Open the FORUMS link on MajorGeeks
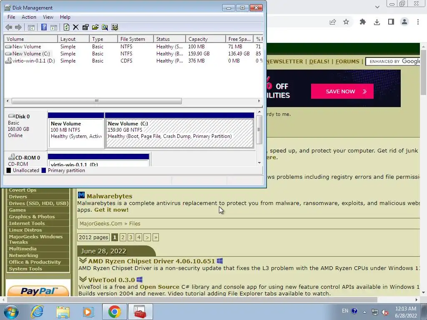427x320 pixels. coord(347,62)
